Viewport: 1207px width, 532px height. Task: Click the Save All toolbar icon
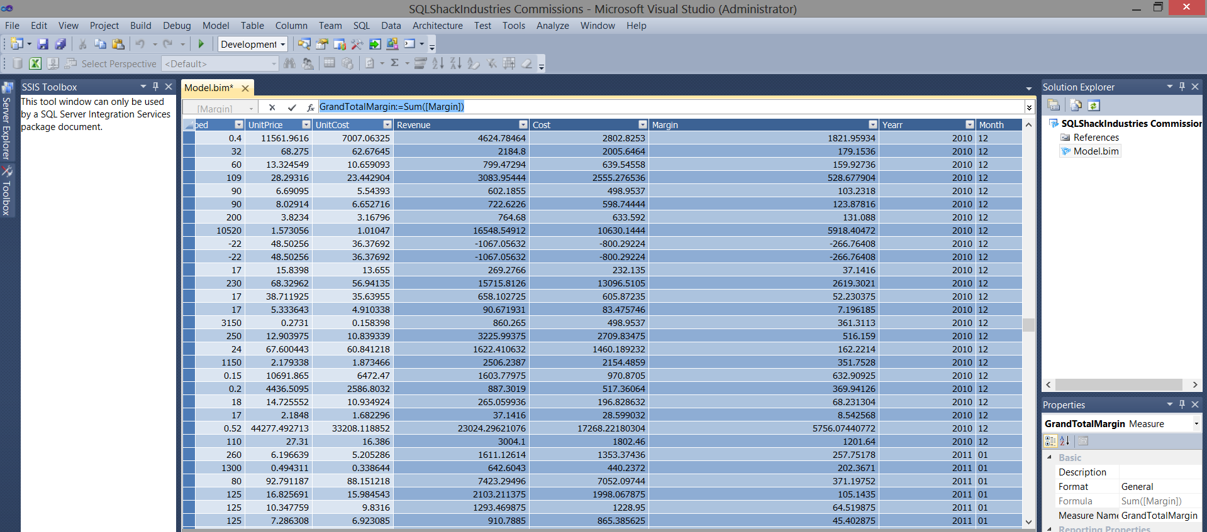[x=60, y=44]
